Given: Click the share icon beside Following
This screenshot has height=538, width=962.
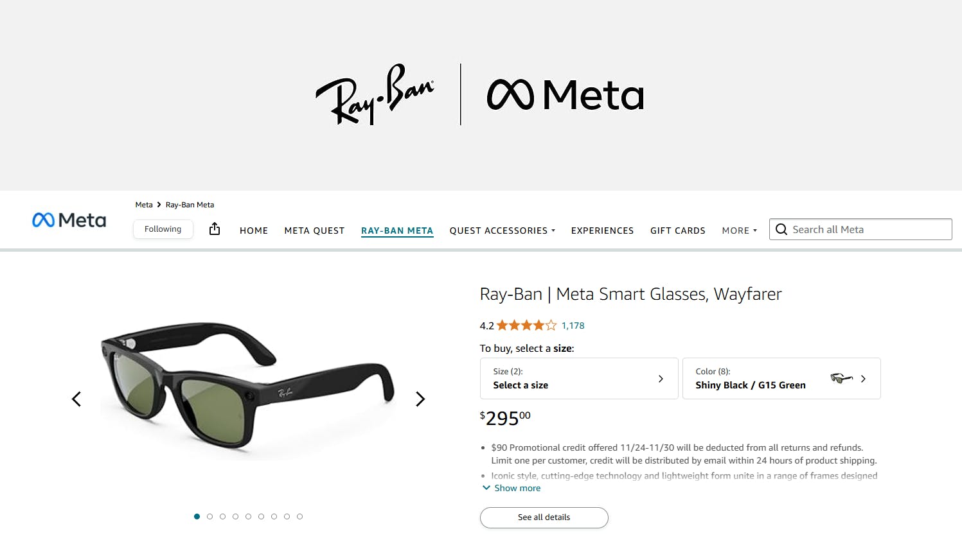Looking at the screenshot, I should pos(215,229).
